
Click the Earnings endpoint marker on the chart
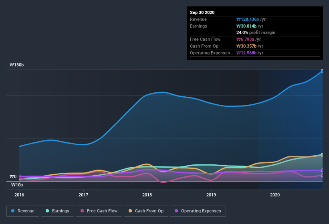(322, 155)
